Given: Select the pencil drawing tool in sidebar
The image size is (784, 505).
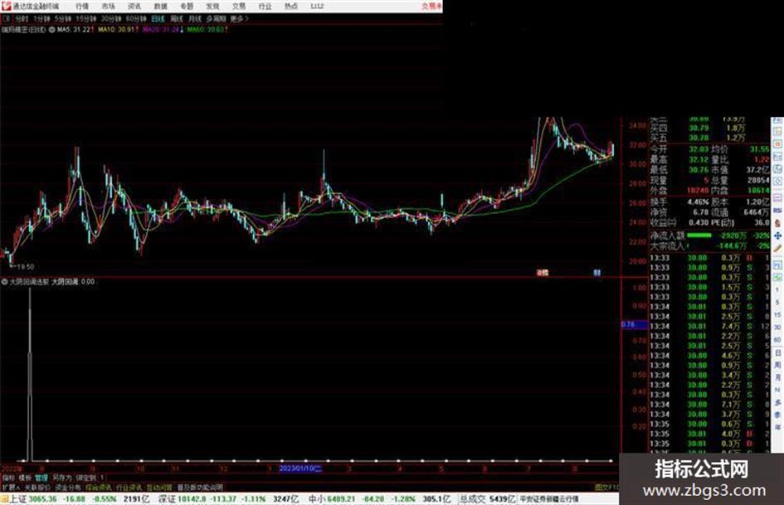Looking at the screenshot, I should tap(777, 247).
